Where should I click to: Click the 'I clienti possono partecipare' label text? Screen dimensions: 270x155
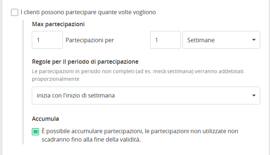(88, 12)
